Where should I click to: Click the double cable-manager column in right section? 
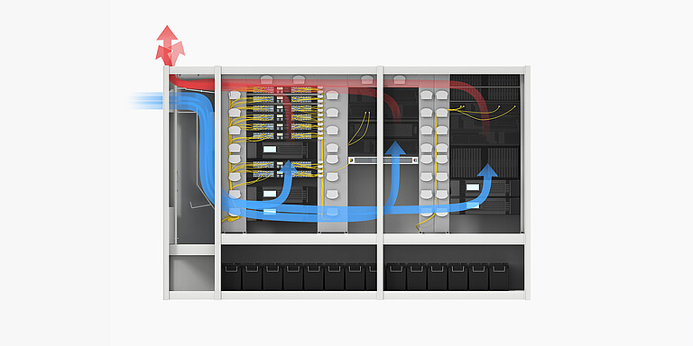click(434, 159)
